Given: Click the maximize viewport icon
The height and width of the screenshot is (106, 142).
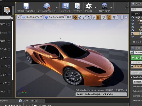Looking at the screenshot, I should (126, 18).
